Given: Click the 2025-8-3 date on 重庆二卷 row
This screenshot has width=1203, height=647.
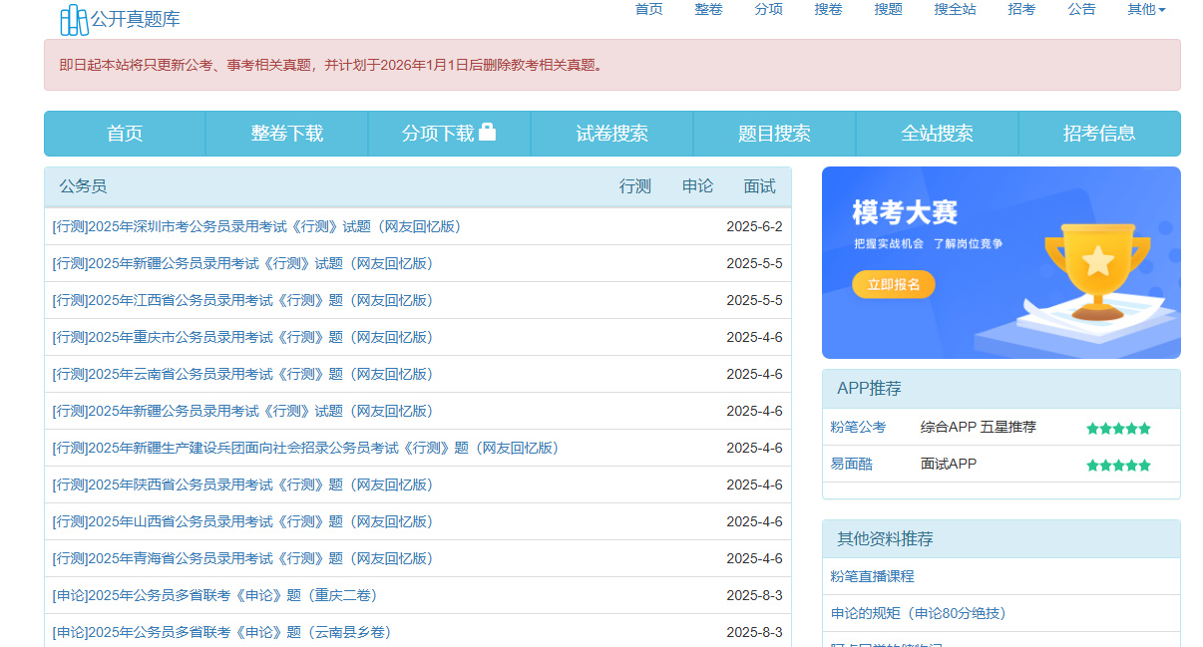Looking at the screenshot, I should (754, 595).
